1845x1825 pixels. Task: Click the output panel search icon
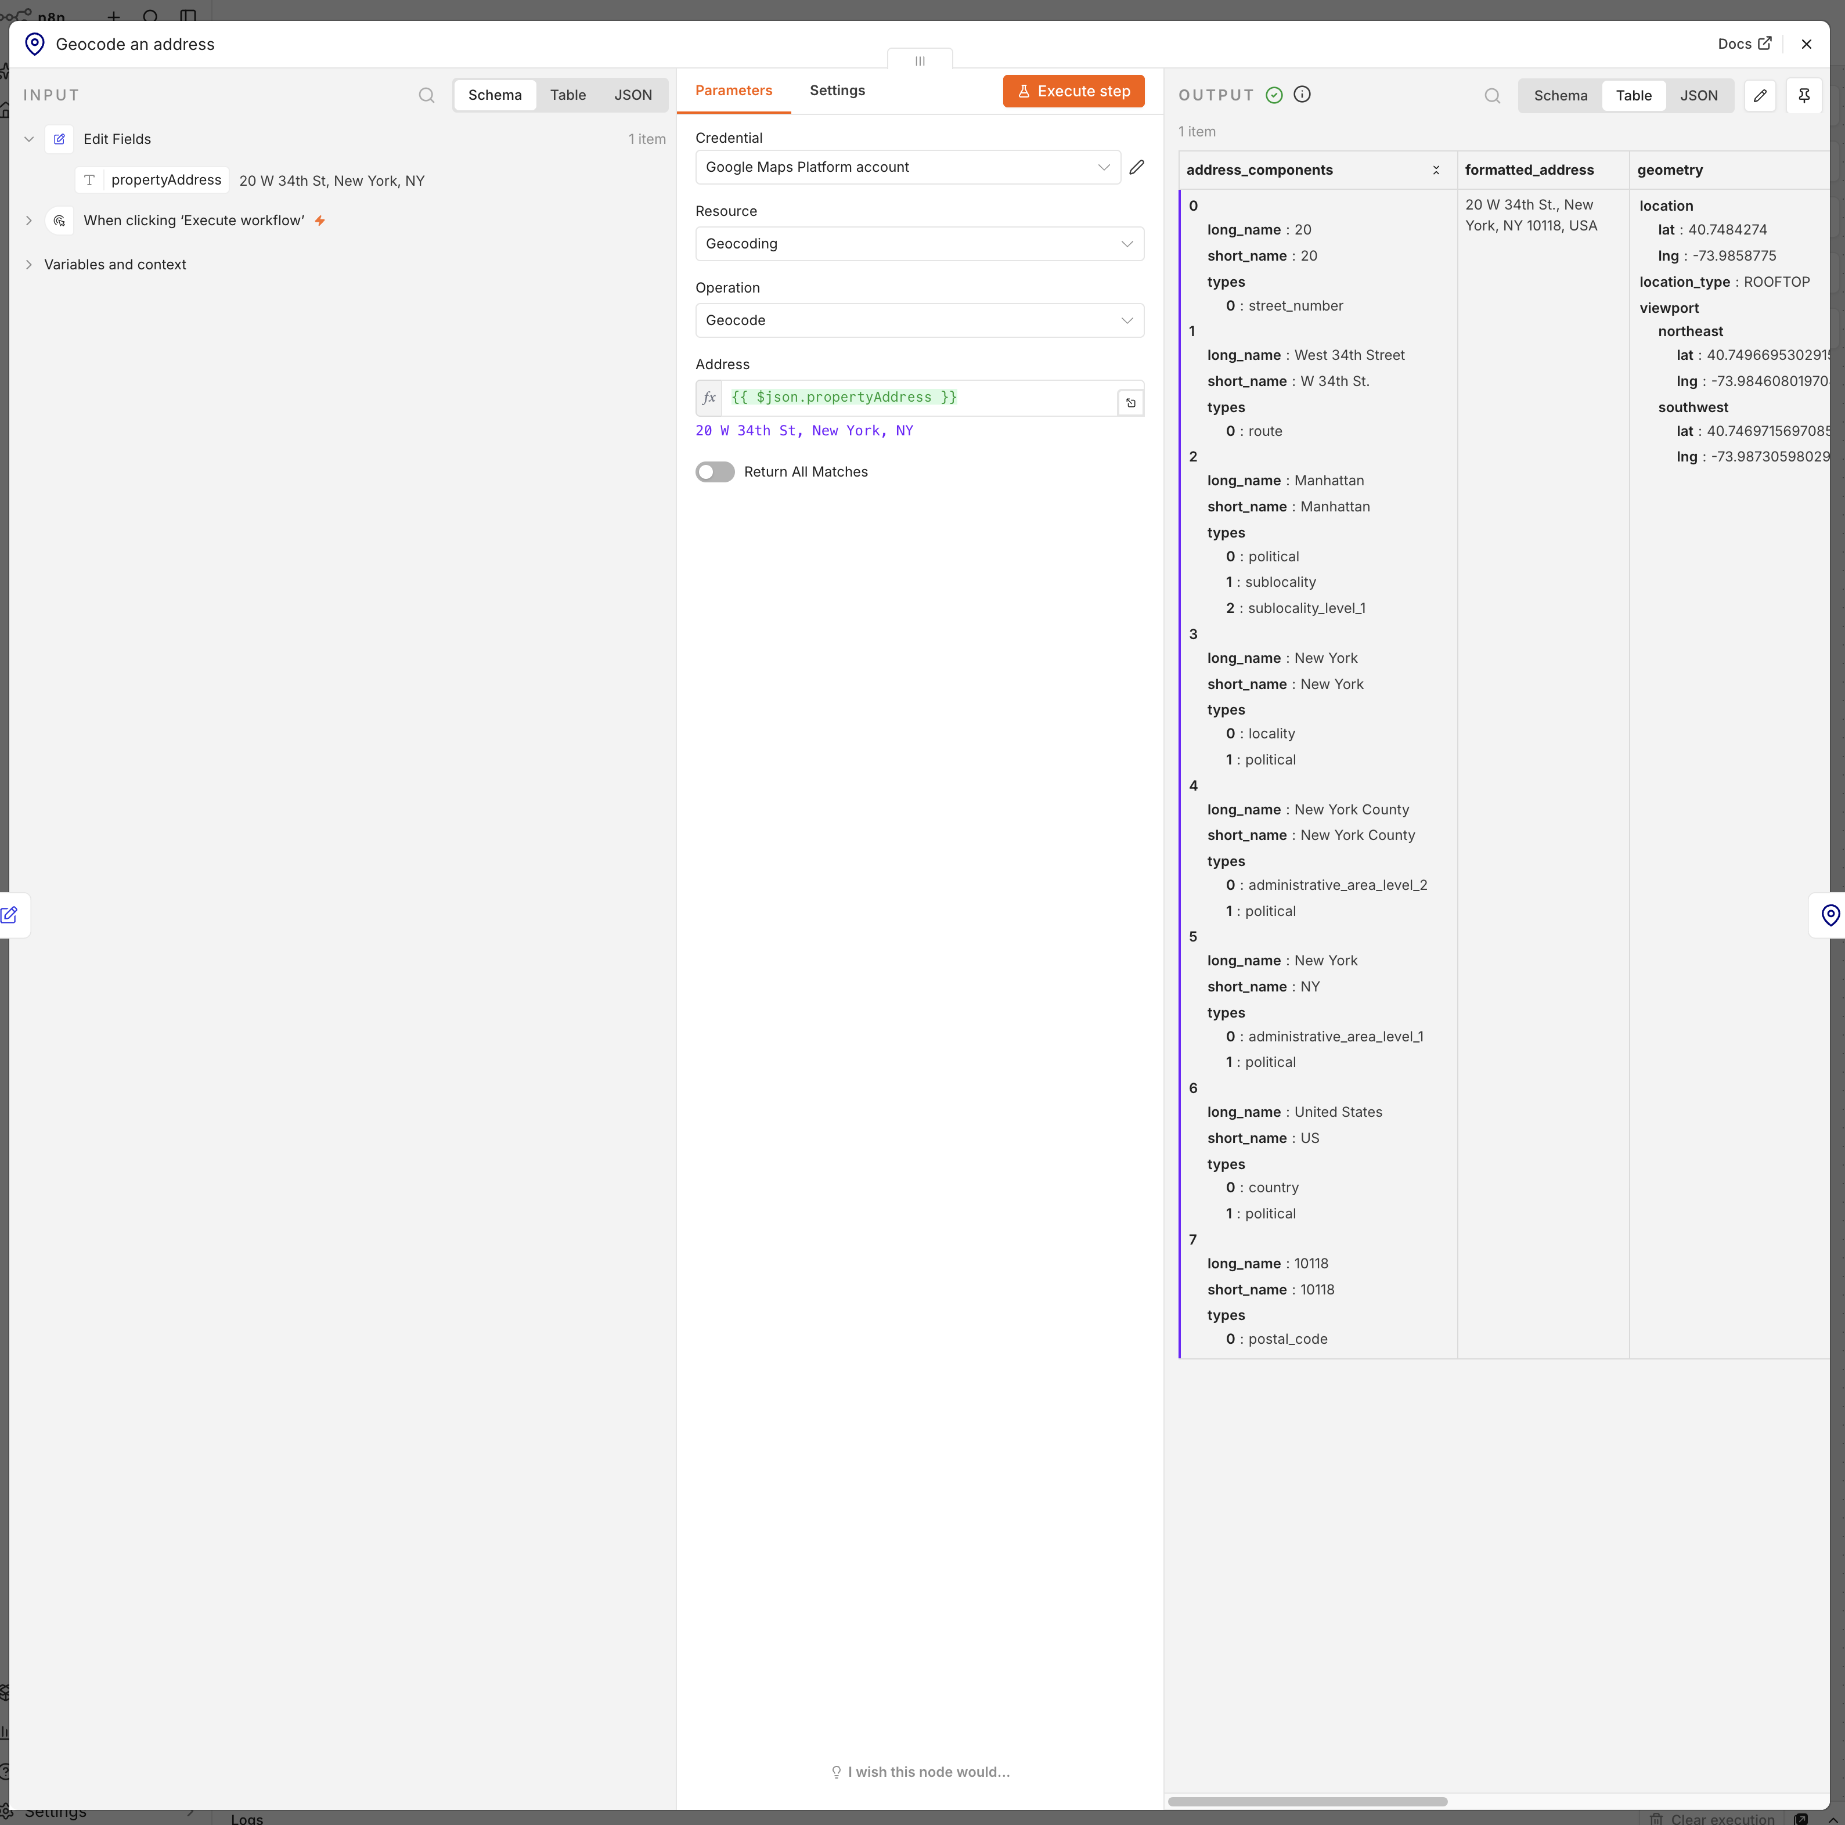[1491, 96]
